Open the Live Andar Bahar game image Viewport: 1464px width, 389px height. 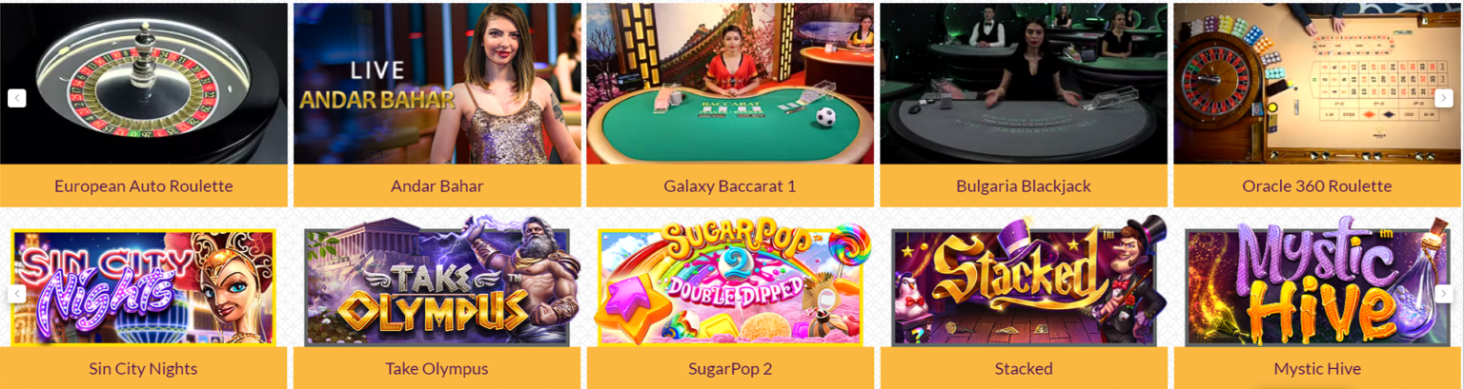[437, 84]
